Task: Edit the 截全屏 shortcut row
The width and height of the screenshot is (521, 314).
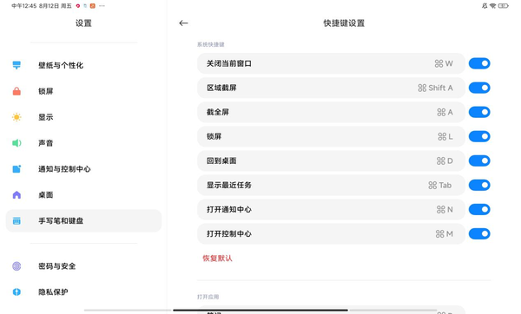Action: coord(332,112)
